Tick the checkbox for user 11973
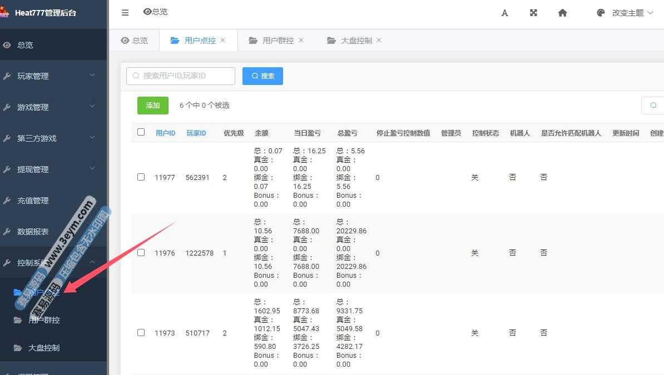 click(x=141, y=333)
